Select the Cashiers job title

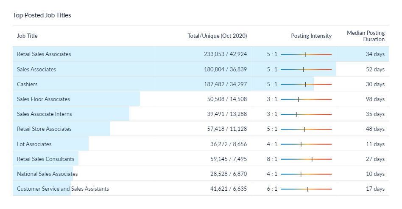click(27, 84)
